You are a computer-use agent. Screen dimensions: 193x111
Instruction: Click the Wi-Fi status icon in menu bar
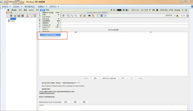[x=150, y=10]
